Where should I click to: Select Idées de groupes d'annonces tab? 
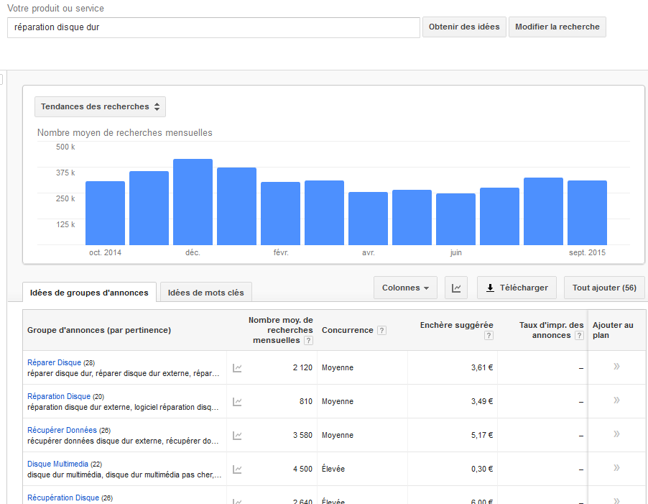[89, 293]
